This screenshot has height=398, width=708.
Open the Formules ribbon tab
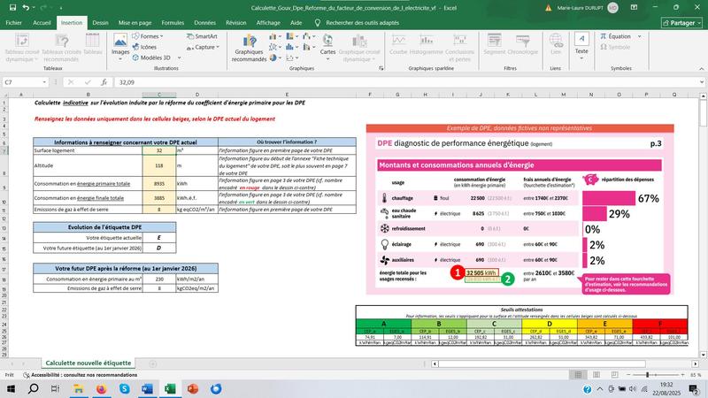point(173,23)
